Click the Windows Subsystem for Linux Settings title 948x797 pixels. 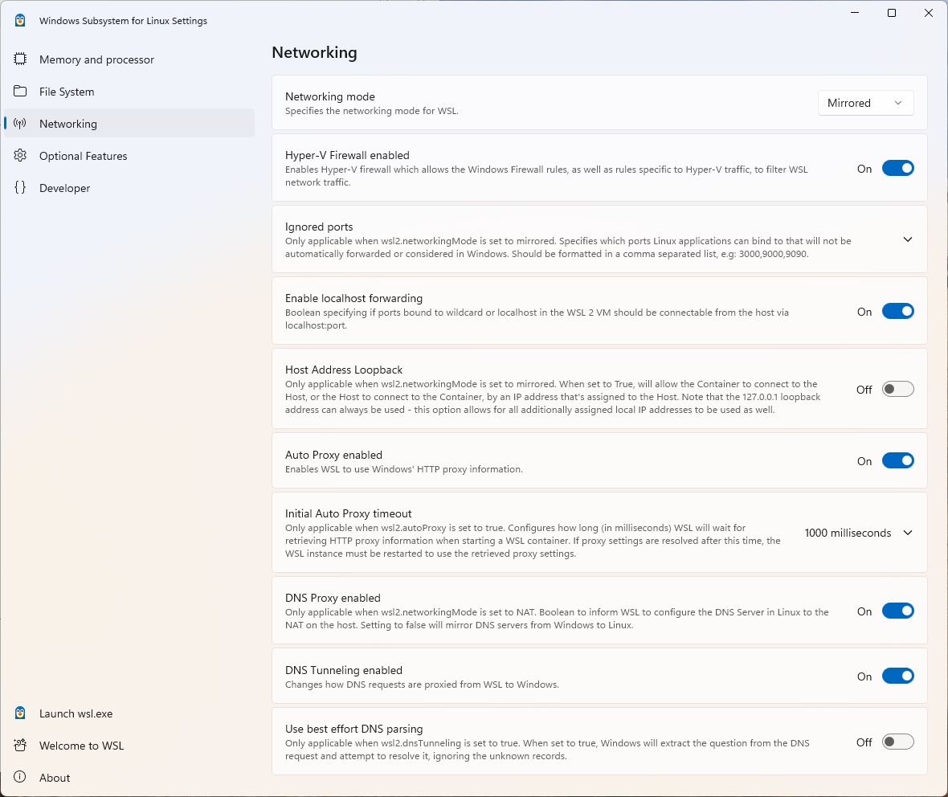pos(124,21)
